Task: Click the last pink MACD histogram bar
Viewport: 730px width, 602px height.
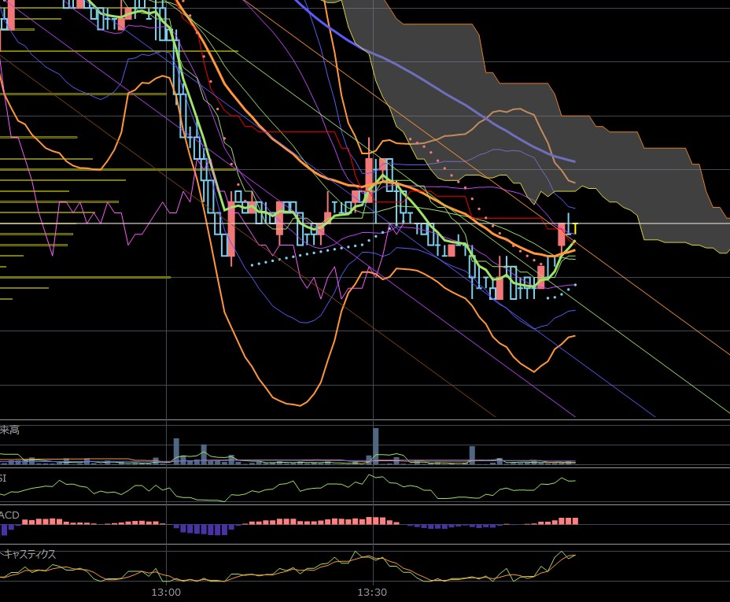Action: click(574, 521)
